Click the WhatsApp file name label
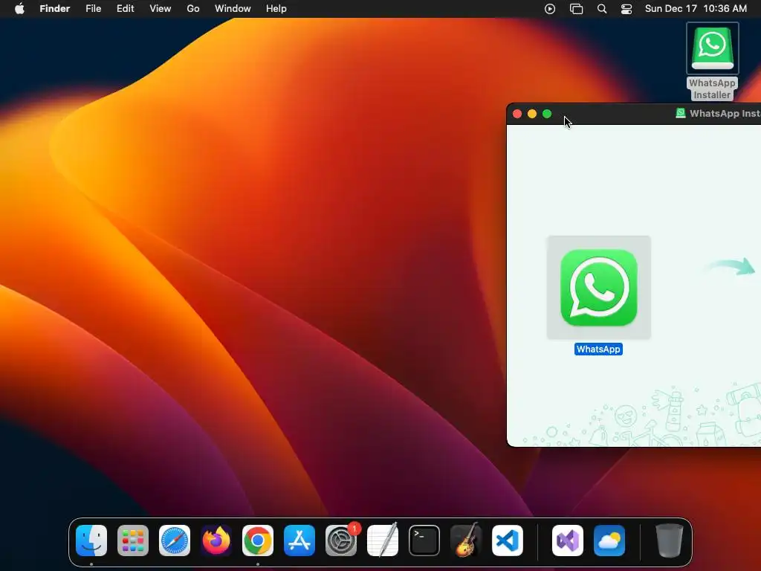The image size is (761, 571). coord(598,349)
